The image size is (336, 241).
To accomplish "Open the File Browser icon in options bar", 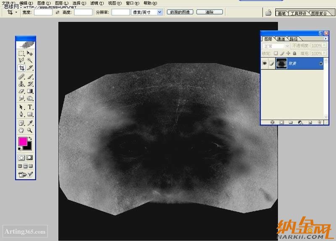I will (x=268, y=13).
